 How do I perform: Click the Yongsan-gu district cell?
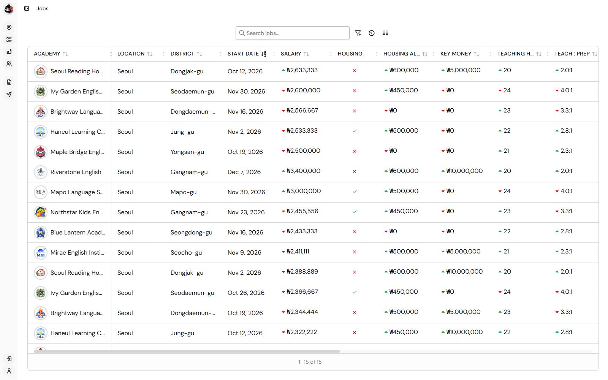pos(187,152)
